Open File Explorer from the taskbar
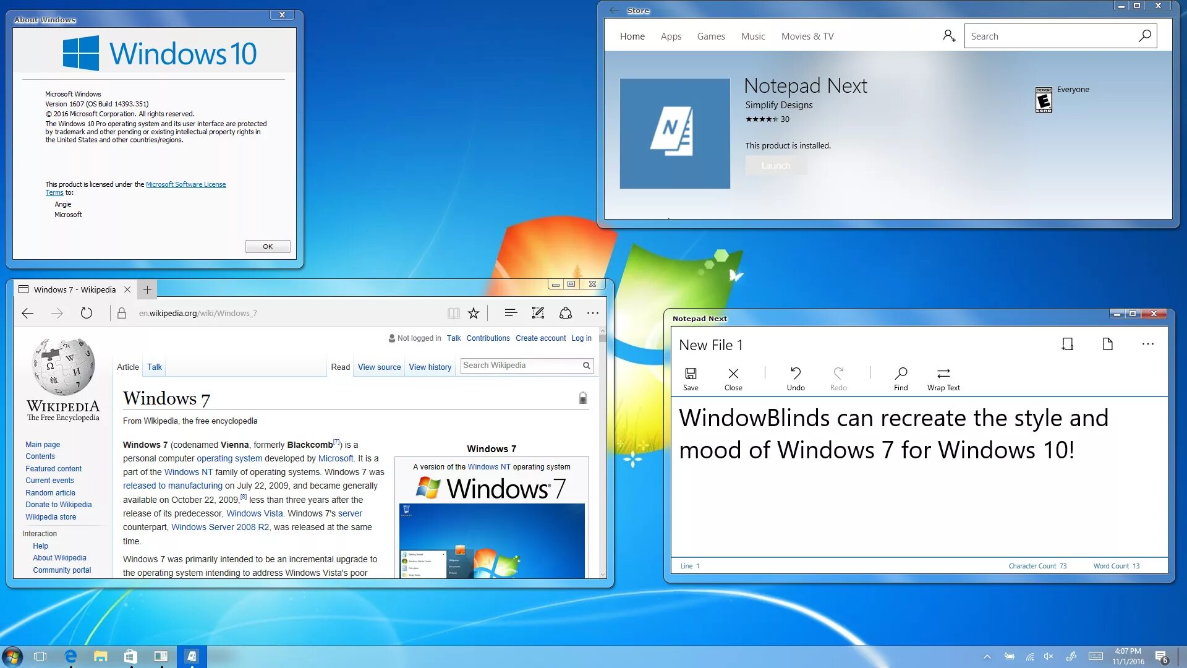The image size is (1187, 668). point(100,656)
